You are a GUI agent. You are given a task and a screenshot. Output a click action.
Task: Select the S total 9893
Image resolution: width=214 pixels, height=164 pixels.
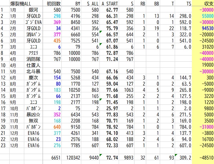point(128,158)
